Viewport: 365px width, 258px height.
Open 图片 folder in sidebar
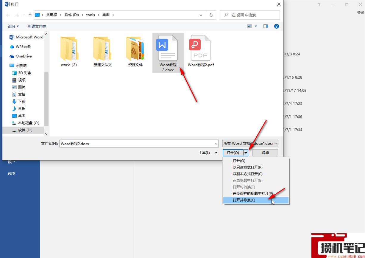tap(18, 87)
